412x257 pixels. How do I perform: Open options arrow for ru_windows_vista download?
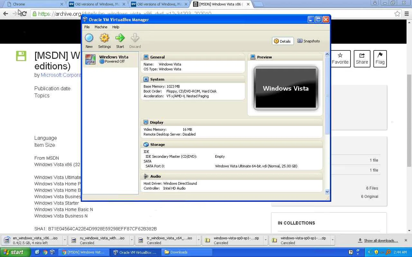point(132,240)
